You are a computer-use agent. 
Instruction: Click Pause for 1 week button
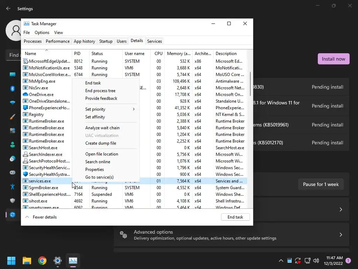pos(321,184)
